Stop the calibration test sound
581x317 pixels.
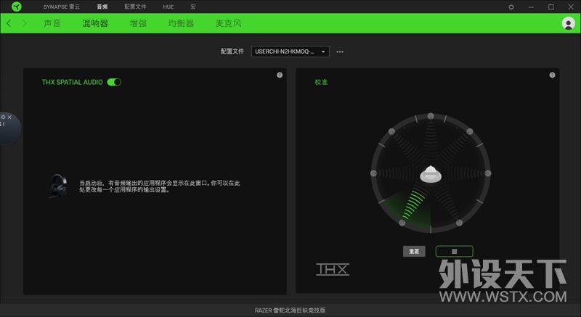tap(455, 251)
